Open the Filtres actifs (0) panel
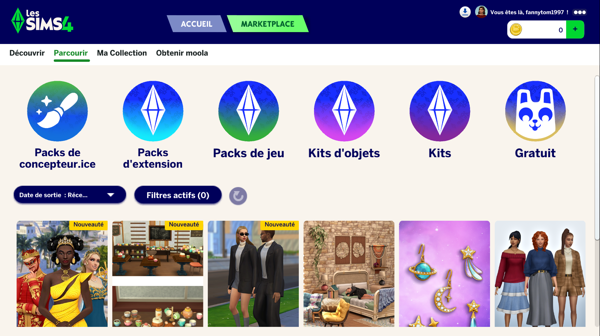This screenshot has width=600, height=336. [x=178, y=195]
